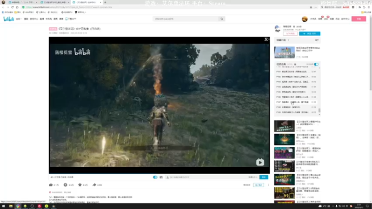This screenshot has width=372, height=209.
Task: Select playlist episode P102
Action: (296, 77)
